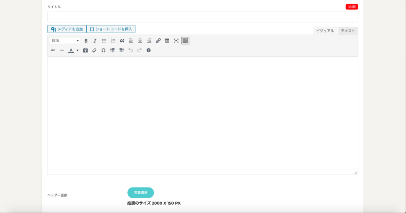Click into the タイトル input field
This screenshot has width=406, height=213.
pos(202,17)
